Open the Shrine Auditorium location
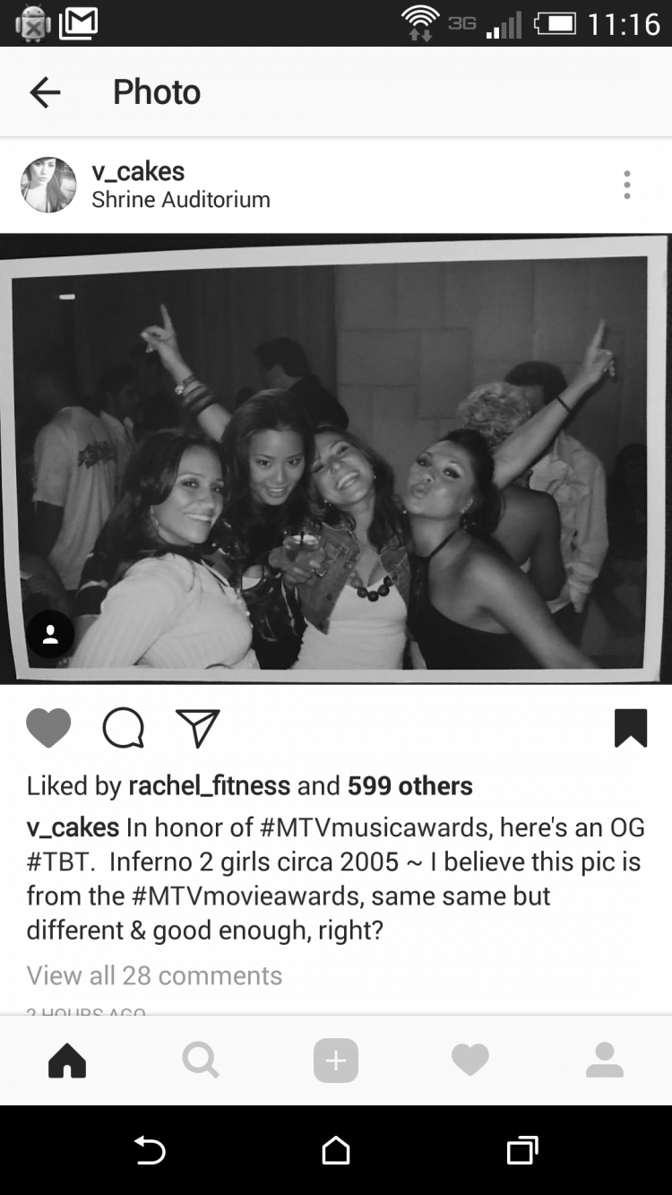This screenshot has width=672, height=1195. coord(181,200)
